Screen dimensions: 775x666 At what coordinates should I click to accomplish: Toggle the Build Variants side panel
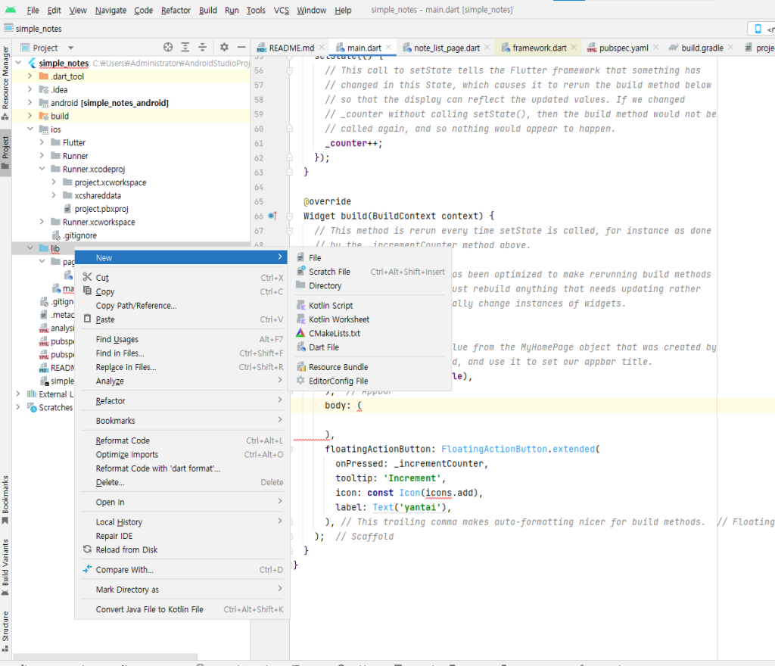point(5,568)
